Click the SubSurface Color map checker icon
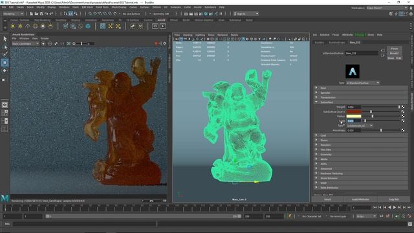 [x=403, y=111]
